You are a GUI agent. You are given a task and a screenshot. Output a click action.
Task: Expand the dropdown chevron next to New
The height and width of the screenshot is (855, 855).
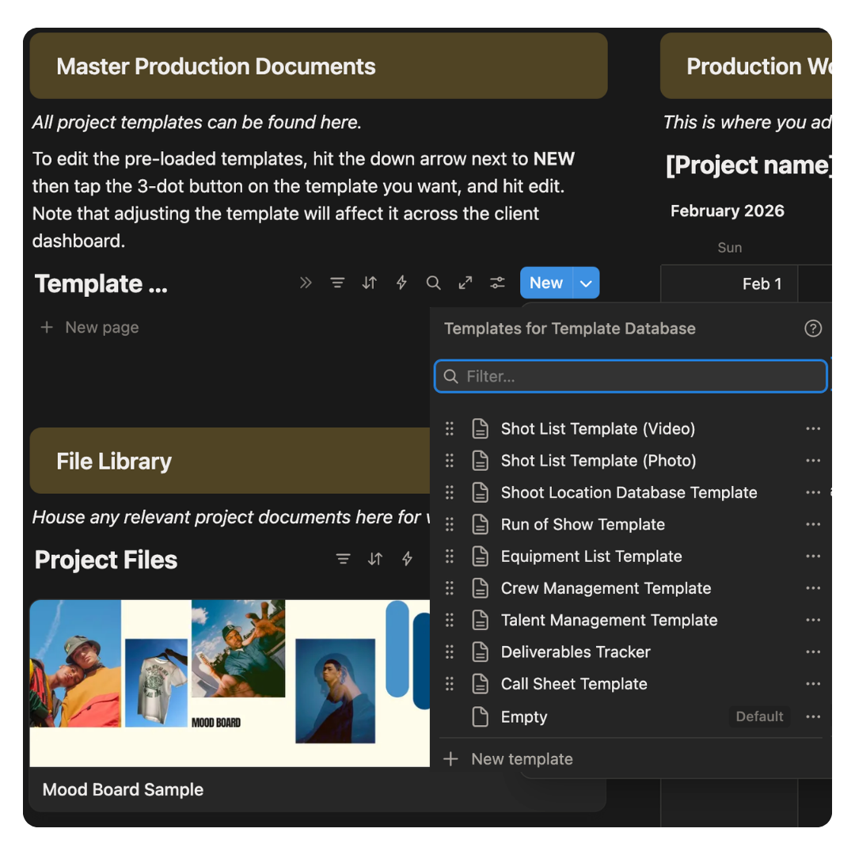tap(586, 283)
